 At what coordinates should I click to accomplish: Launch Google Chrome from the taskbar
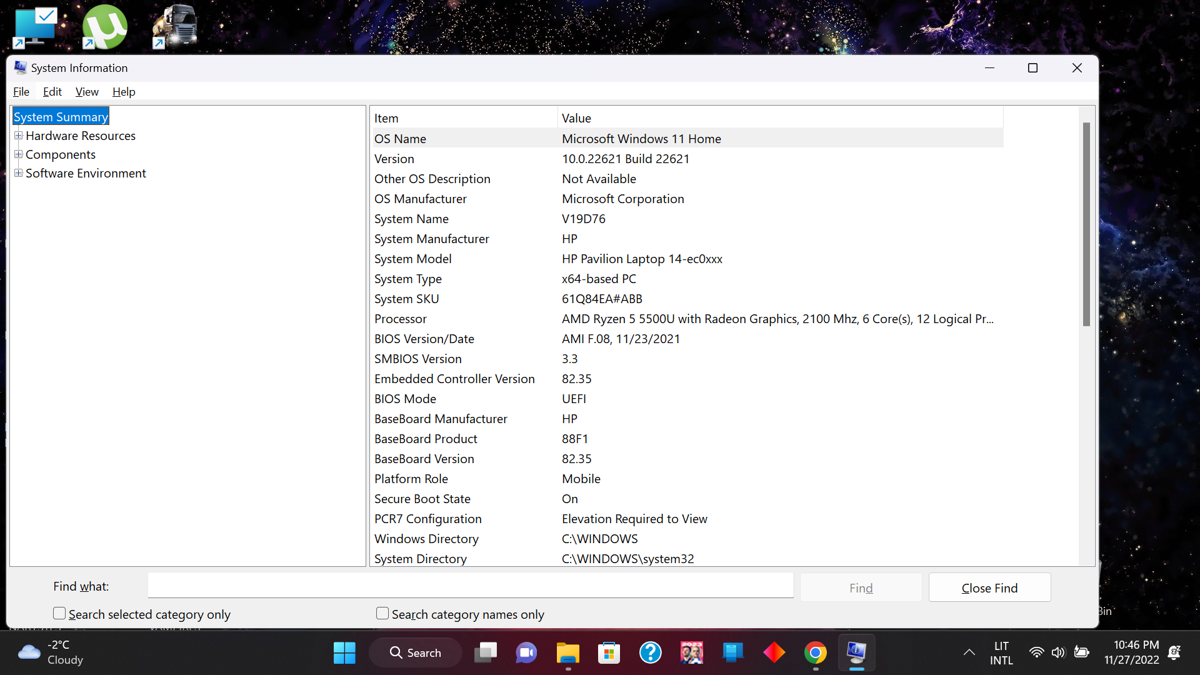coord(815,652)
